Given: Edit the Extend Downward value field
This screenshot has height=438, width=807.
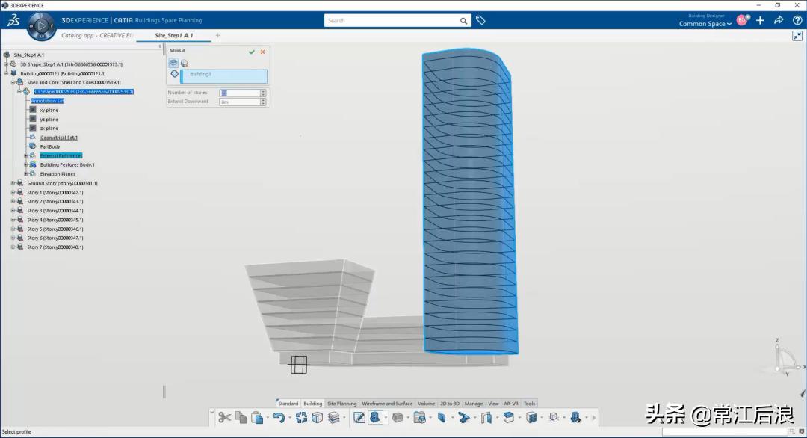Looking at the screenshot, I should (239, 101).
